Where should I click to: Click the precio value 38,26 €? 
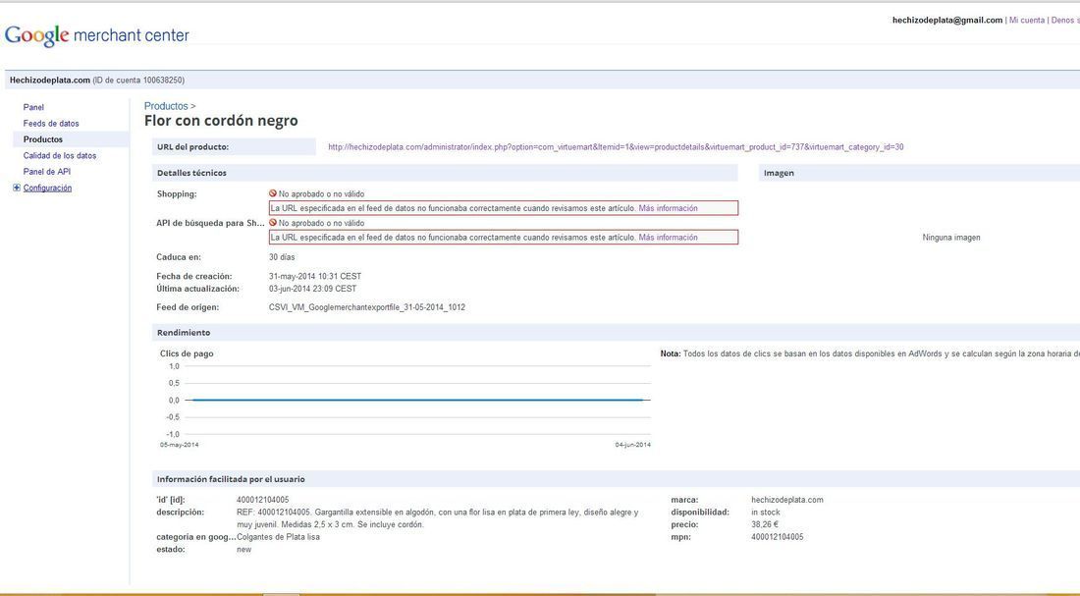pos(765,524)
